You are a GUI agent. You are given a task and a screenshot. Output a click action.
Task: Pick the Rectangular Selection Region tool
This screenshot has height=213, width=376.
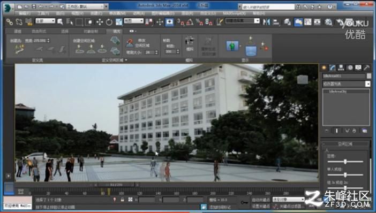click(x=79, y=22)
